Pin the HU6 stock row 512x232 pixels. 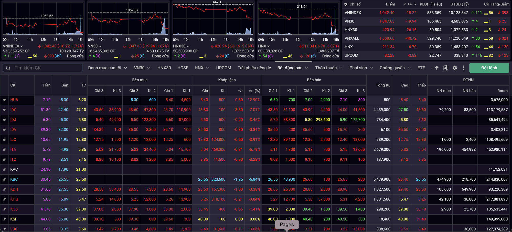[x=5, y=100]
